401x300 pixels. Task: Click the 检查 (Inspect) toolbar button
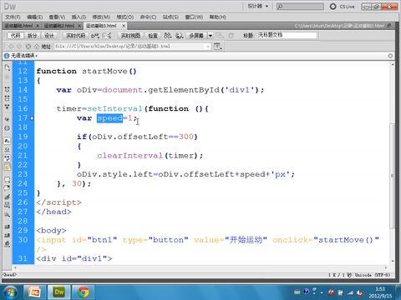[x=153, y=36]
